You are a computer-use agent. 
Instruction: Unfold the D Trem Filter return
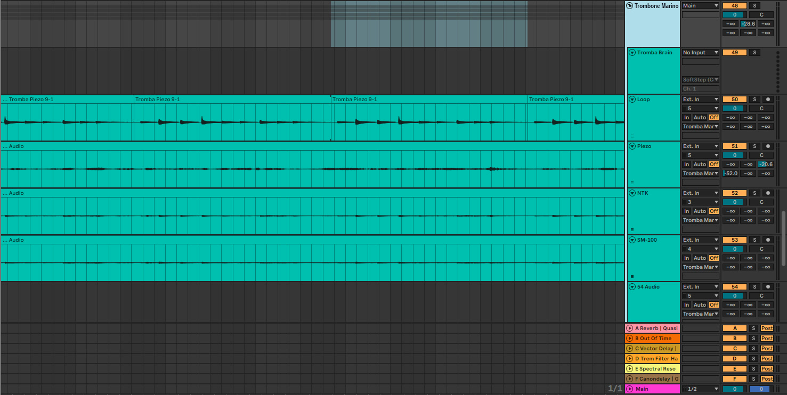point(630,359)
